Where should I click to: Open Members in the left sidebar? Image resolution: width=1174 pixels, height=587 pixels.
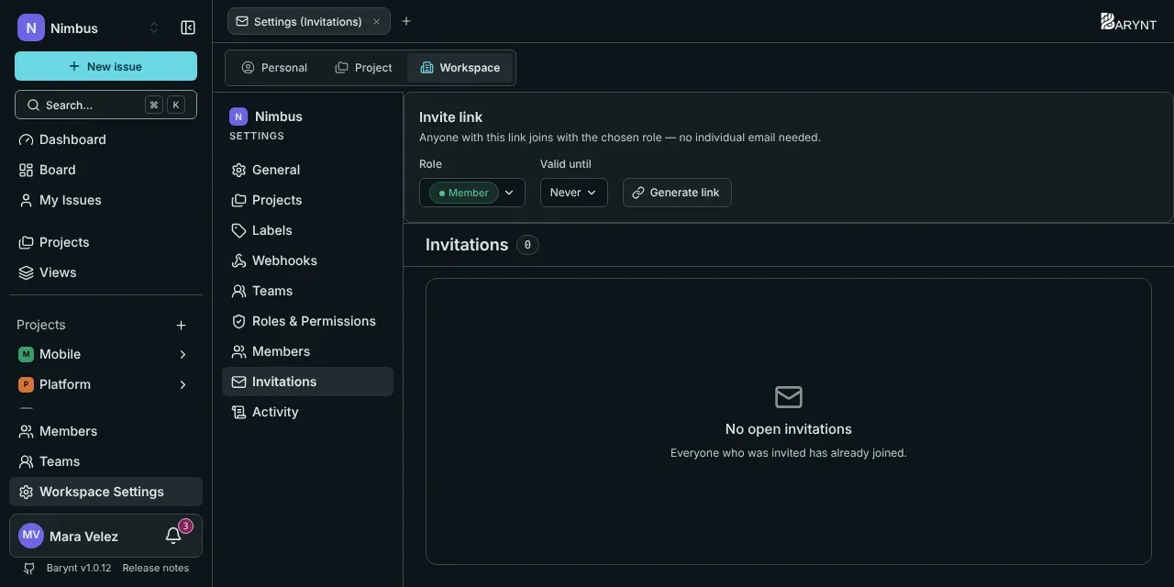point(105,431)
